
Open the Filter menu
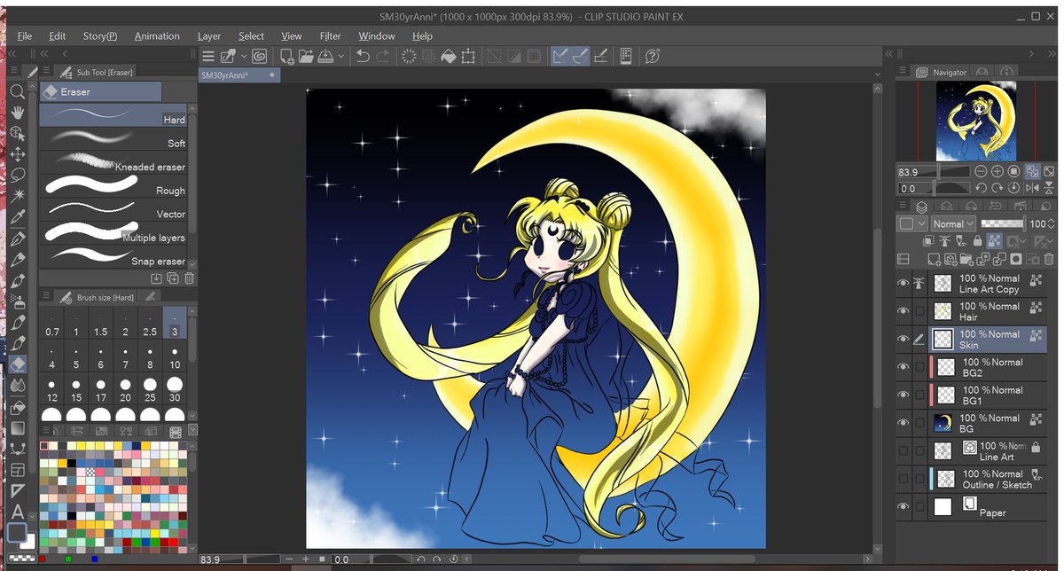330,36
